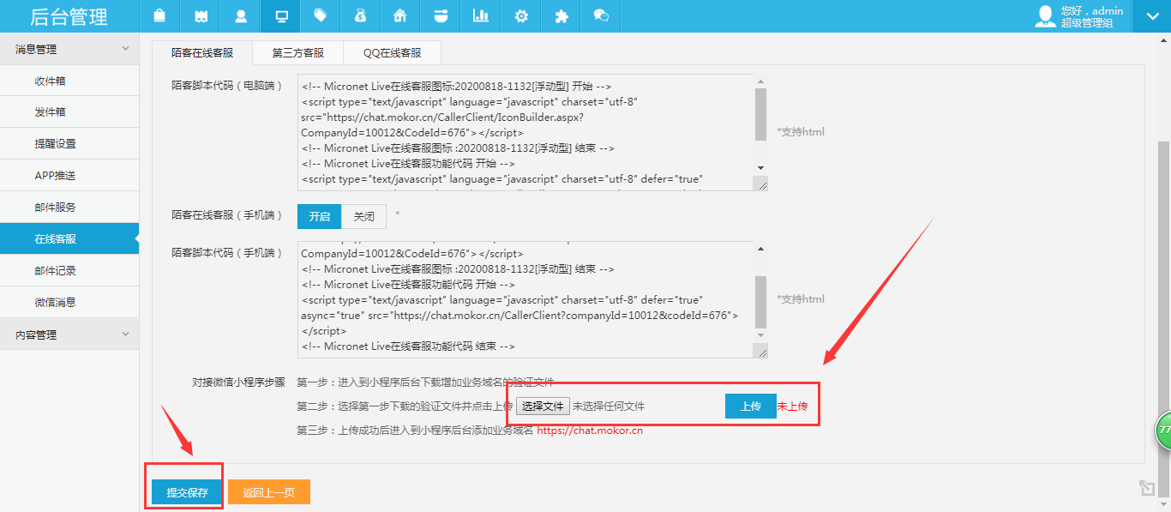Switch to the 陌客在线客服 tab
The width and height of the screenshot is (1171, 512).
[x=202, y=52]
